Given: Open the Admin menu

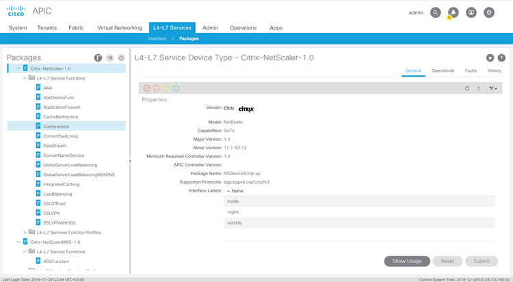Looking at the screenshot, I should tap(211, 28).
